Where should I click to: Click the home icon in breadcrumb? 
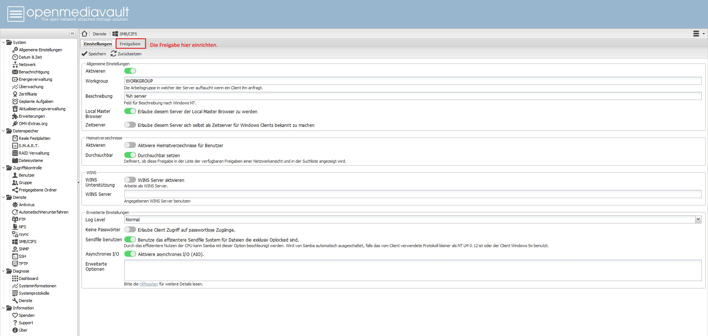click(84, 34)
